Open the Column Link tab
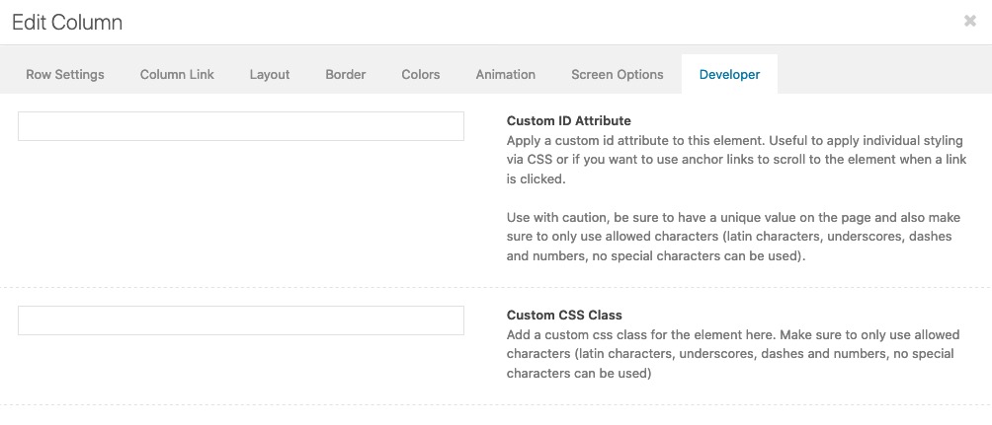The height and width of the screenshot is (425, 992). [177, 75]
